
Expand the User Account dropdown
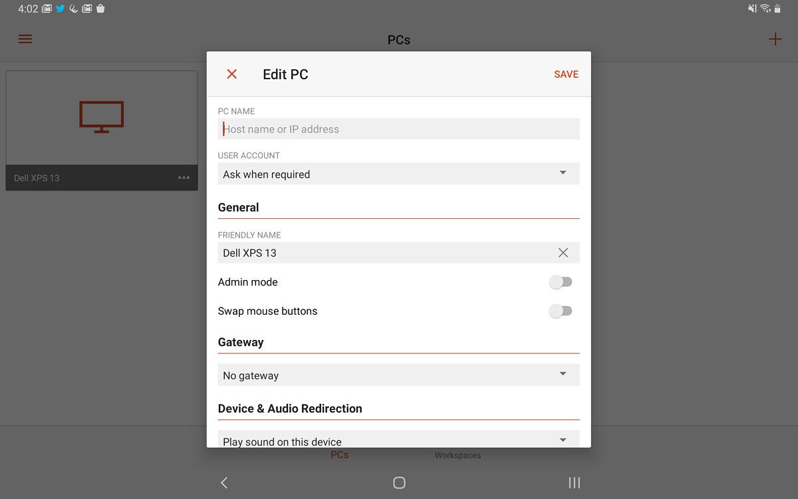coord(399,174)
